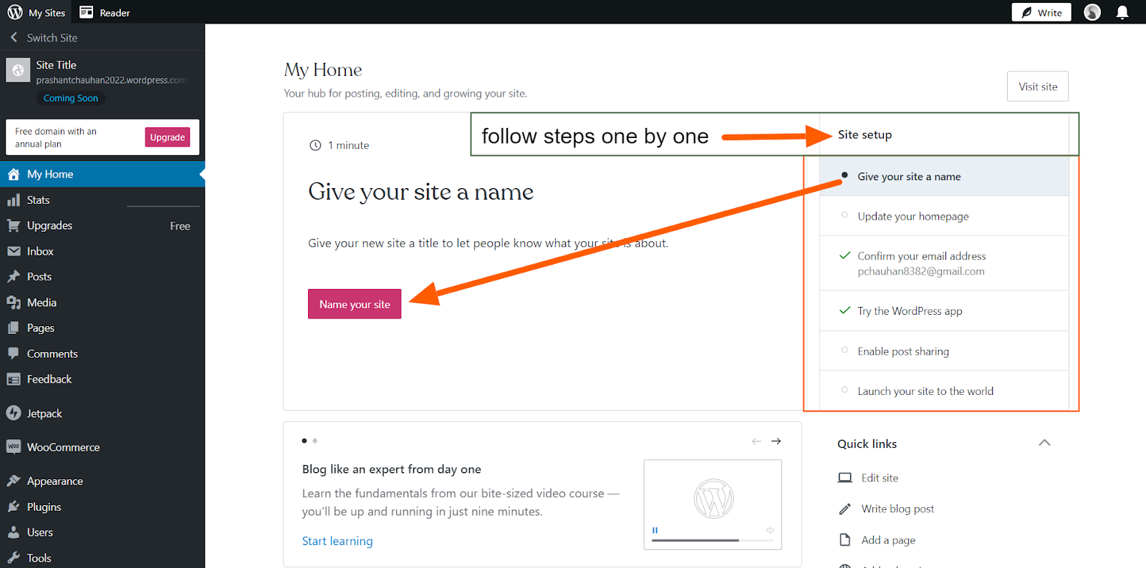The image size is (1146, 568).
Task: Click the Coming Soon badge
Action: tap(71, 98)
